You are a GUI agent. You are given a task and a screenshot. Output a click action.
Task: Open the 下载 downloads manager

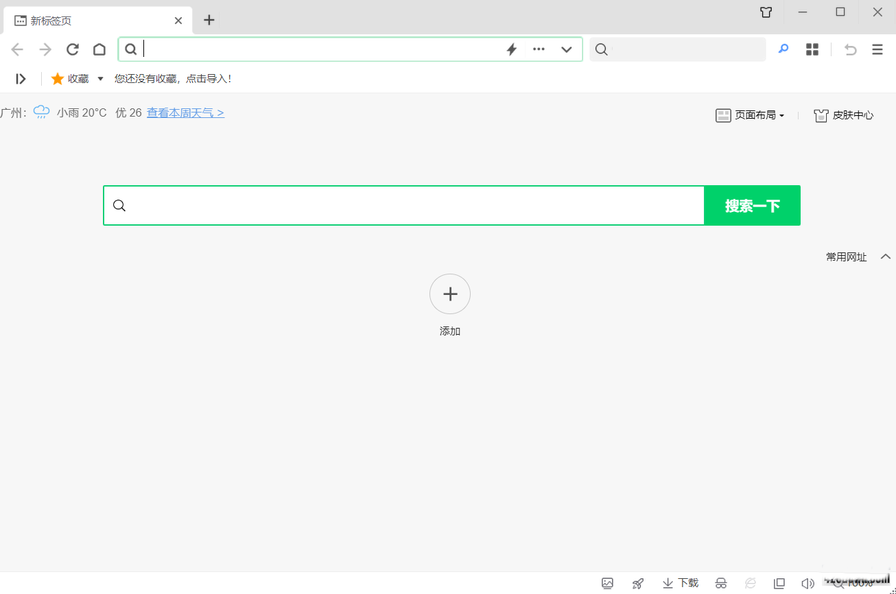[681, 583]
